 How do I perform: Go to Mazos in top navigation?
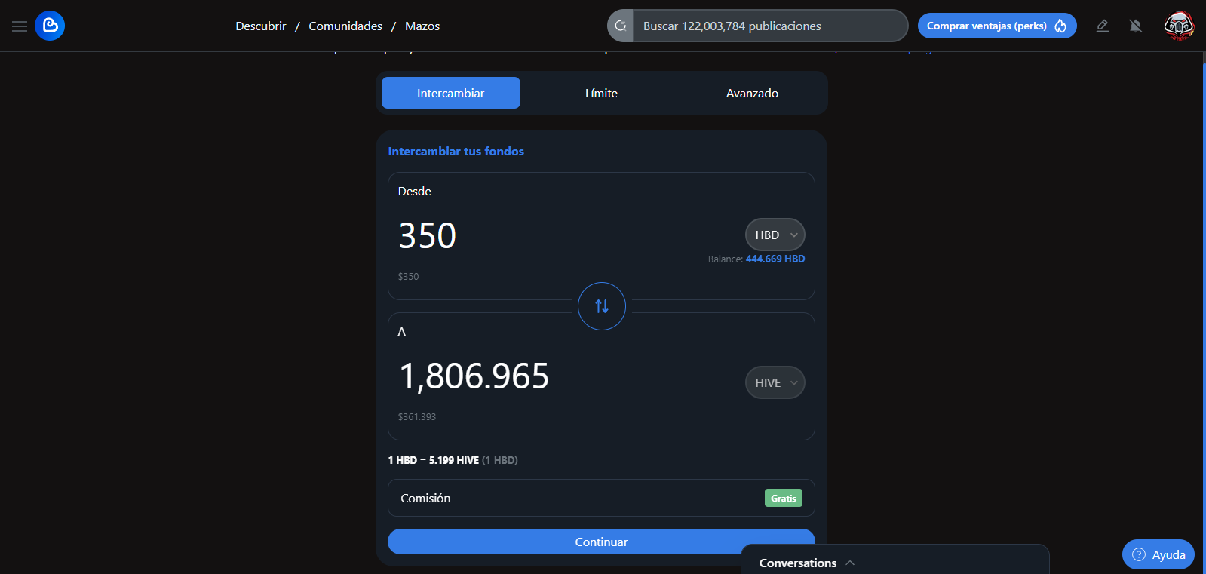[x=422, y=26]
